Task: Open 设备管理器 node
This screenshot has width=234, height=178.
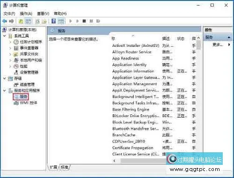Action: pyautogui.click(x=29, y=72)
